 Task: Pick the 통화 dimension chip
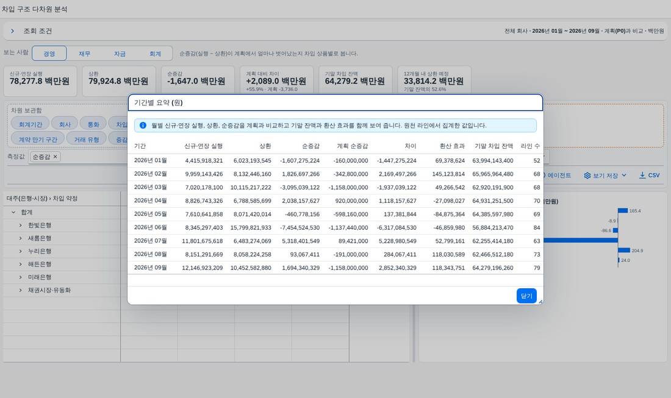93,124
